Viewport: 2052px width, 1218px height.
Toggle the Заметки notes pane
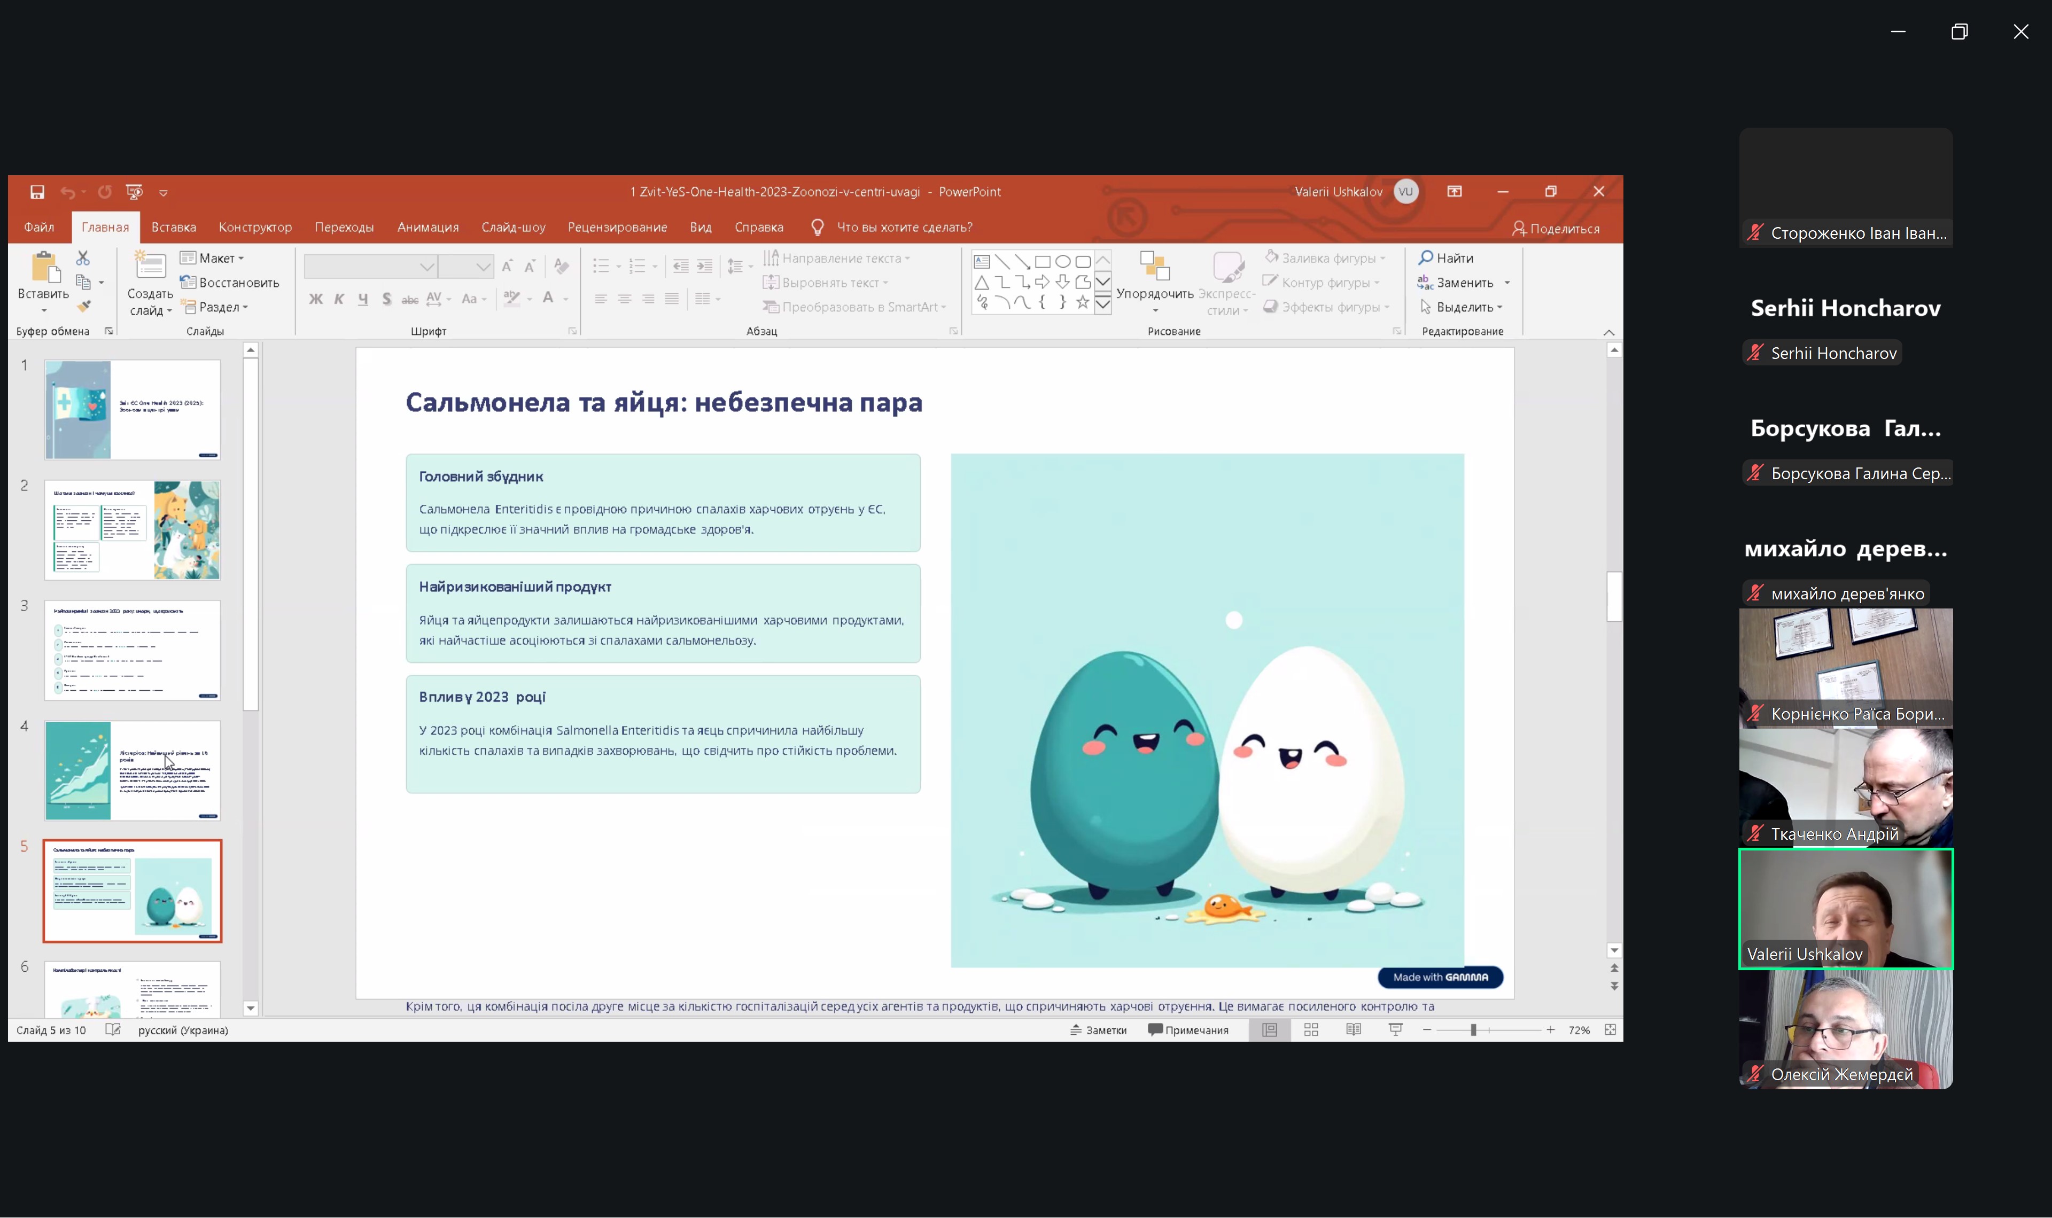click(1098, 1030)
